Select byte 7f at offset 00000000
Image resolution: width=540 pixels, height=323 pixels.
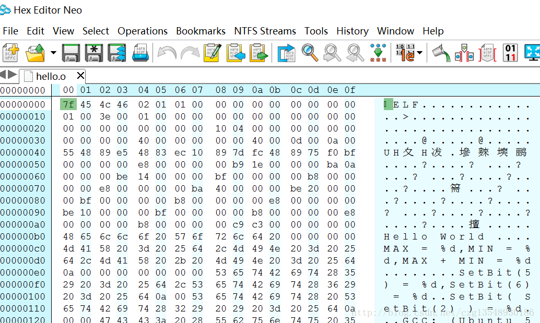point(68,104)
